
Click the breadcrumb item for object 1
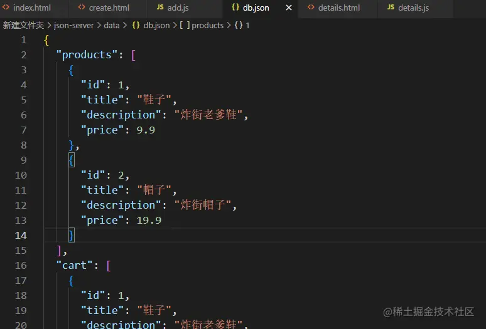coord(247,25)
